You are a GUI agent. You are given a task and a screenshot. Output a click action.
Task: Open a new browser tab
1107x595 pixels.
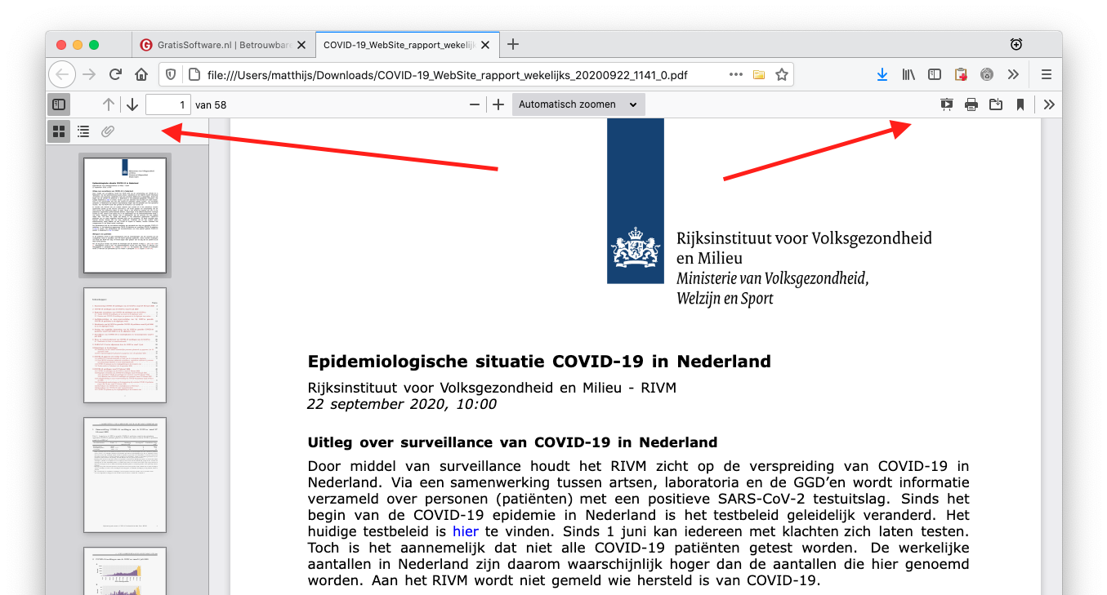coord(512,44)
